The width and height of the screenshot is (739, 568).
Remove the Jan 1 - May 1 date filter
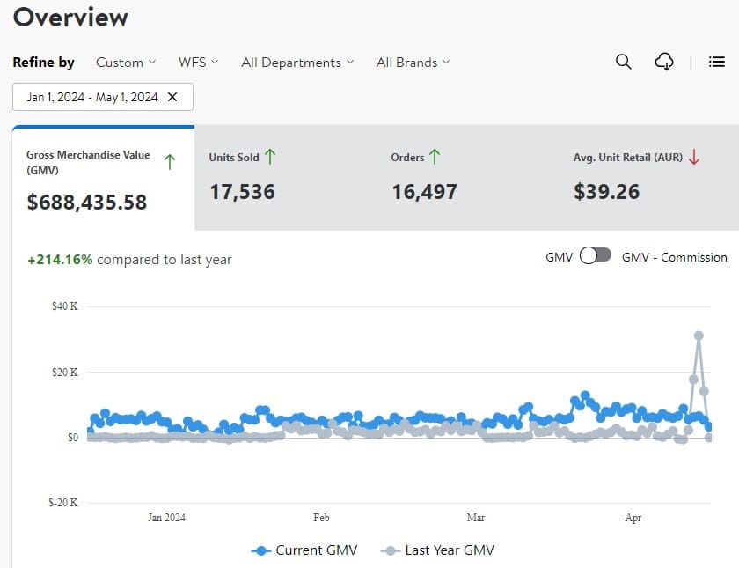point(172,97)
